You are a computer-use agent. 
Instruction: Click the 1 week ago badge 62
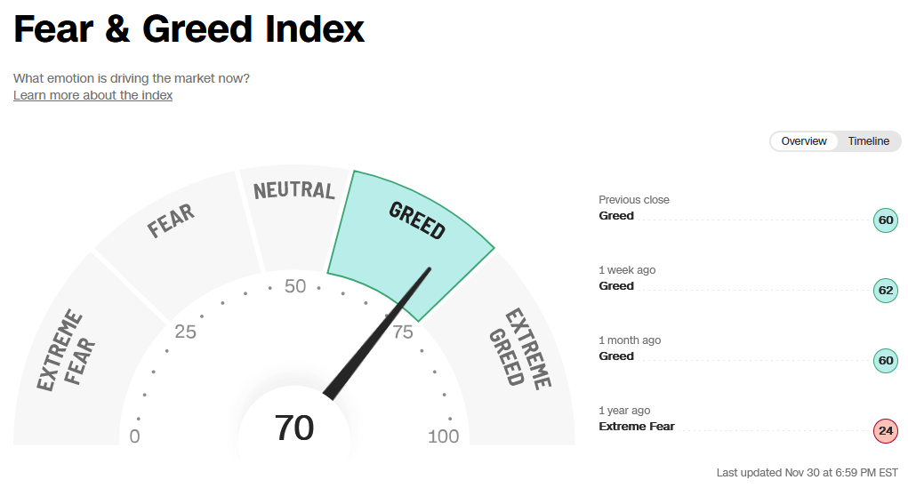pyautogui.click(x=886, y=290)
